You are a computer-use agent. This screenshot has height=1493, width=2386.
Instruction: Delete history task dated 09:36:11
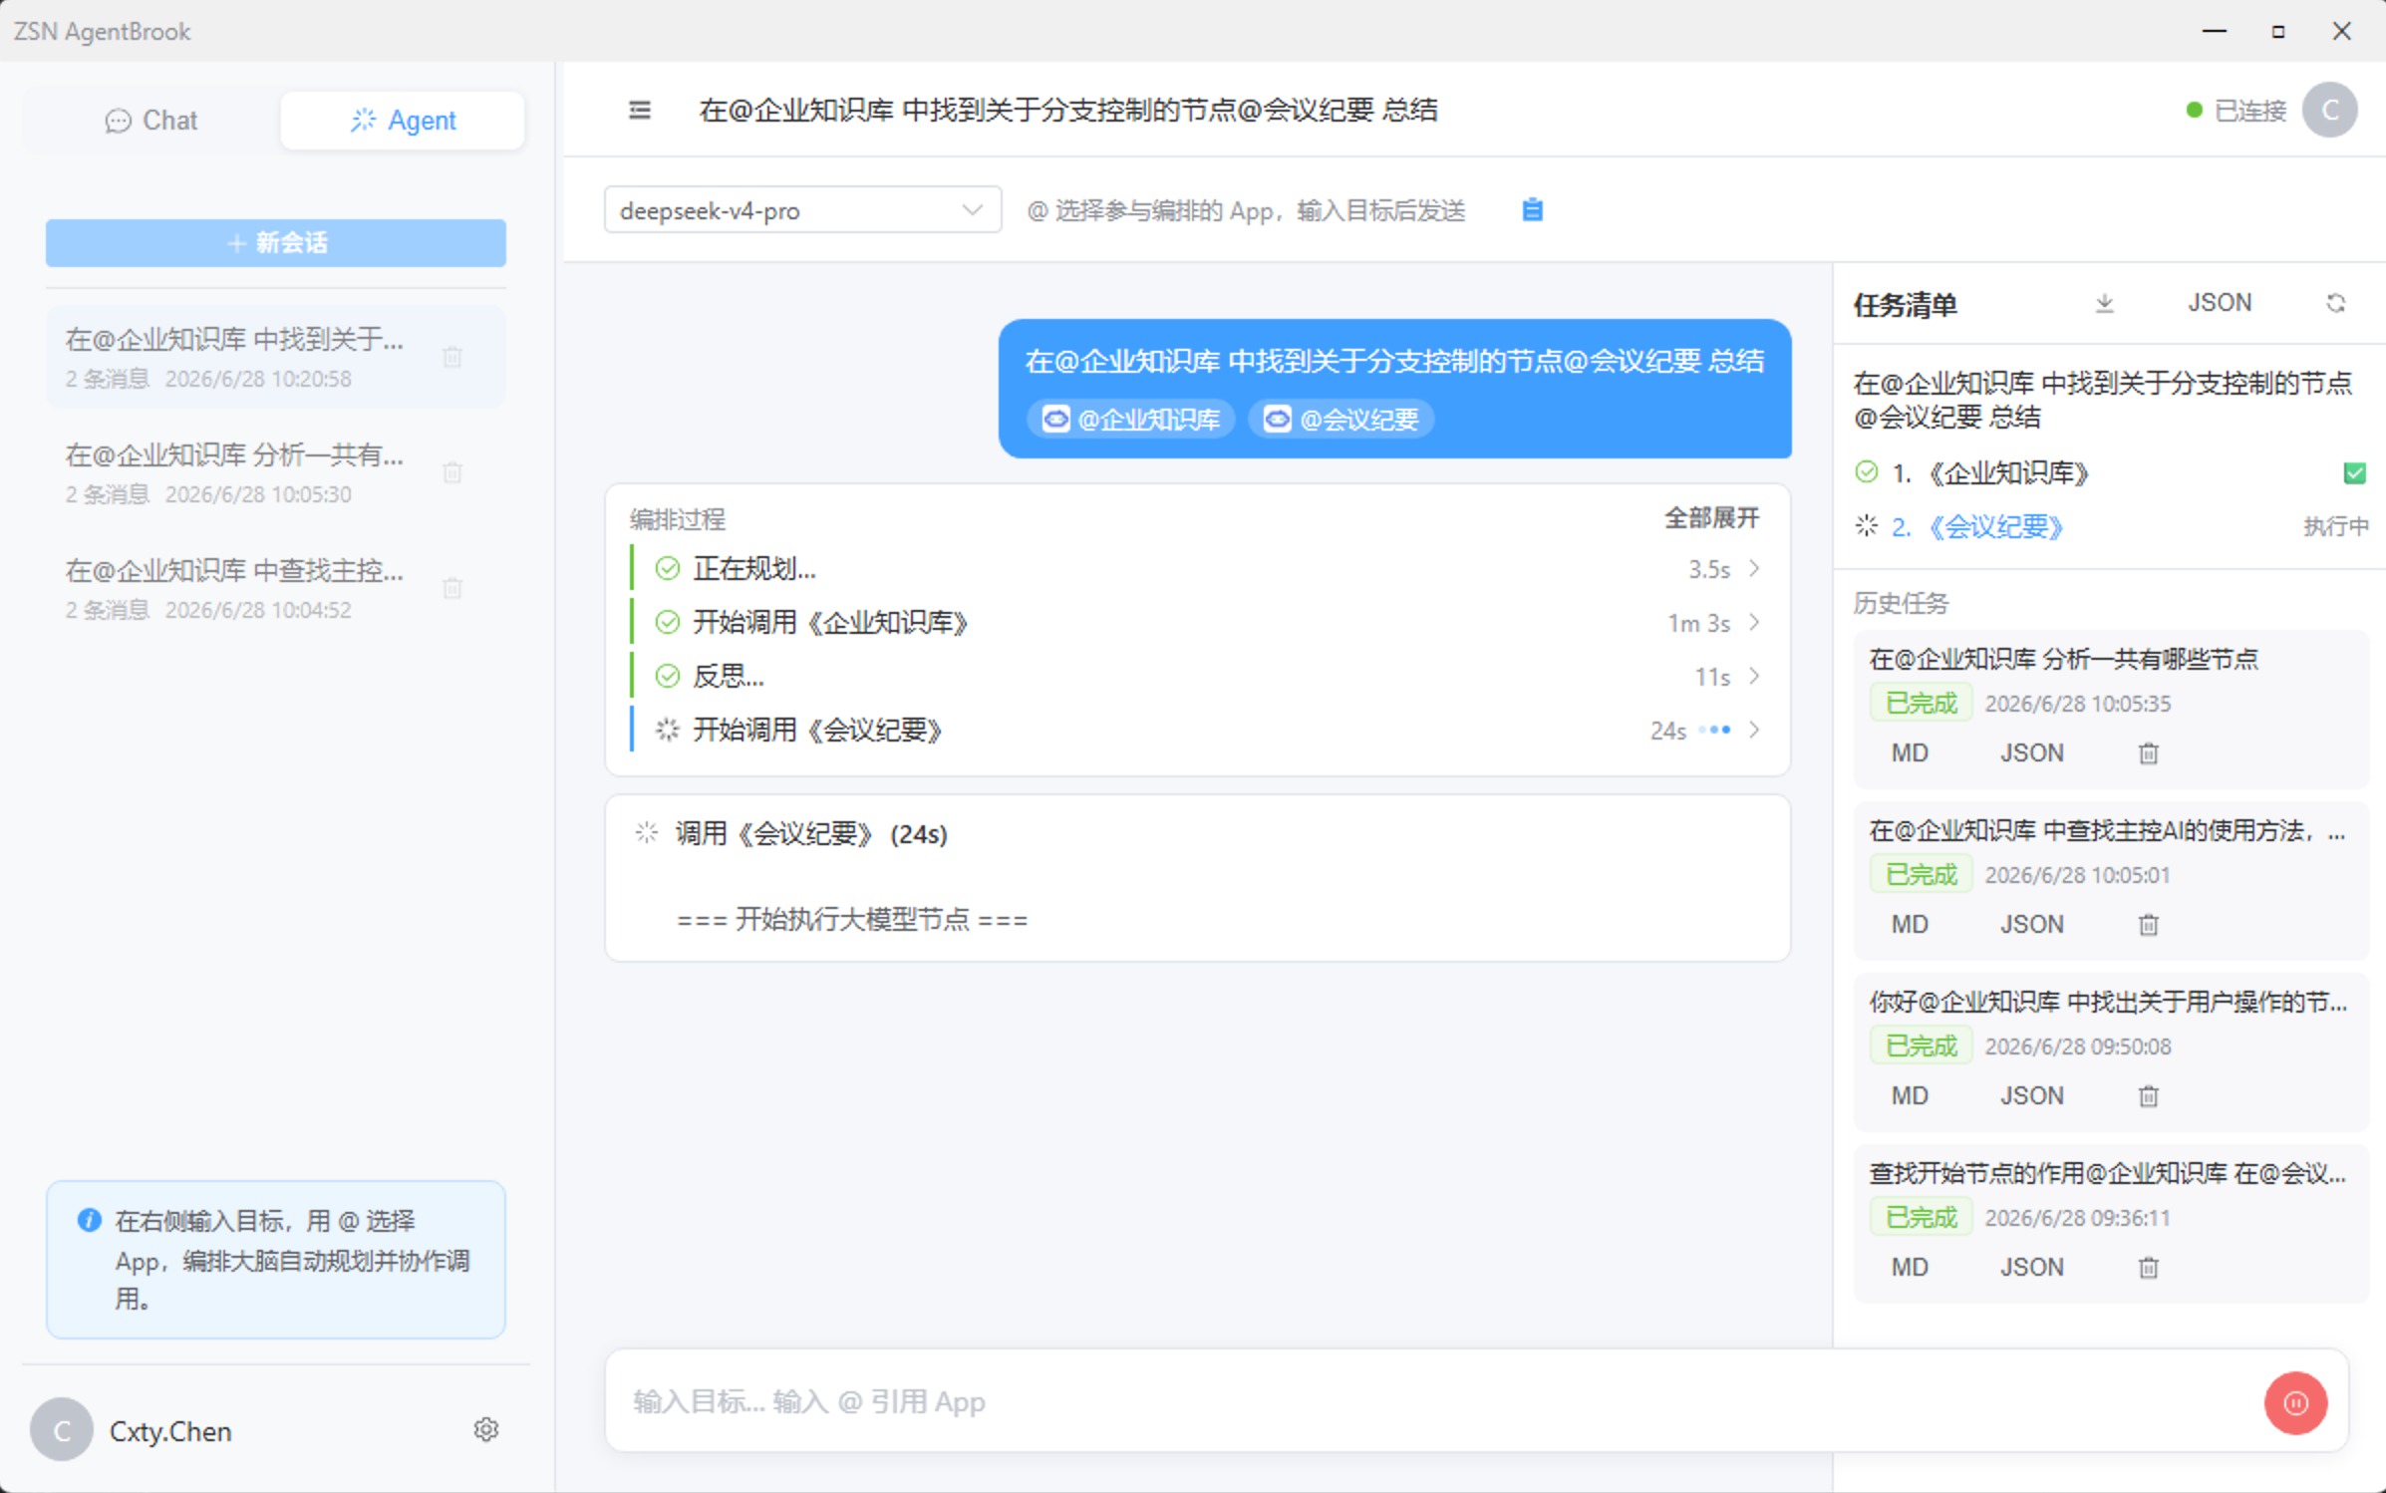point(2148,1268)
